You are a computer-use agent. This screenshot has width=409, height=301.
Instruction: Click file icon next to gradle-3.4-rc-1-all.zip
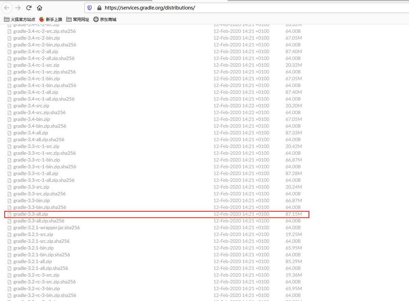[9, 92]
